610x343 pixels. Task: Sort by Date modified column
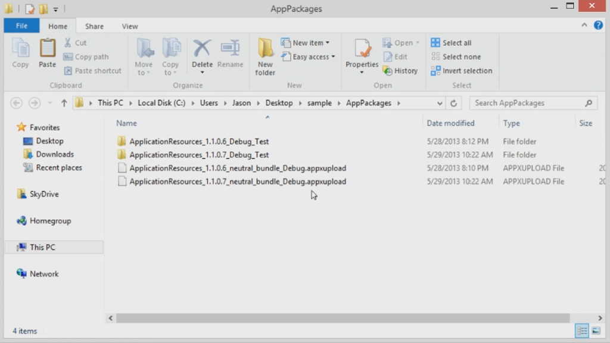(x=450, y=123)
